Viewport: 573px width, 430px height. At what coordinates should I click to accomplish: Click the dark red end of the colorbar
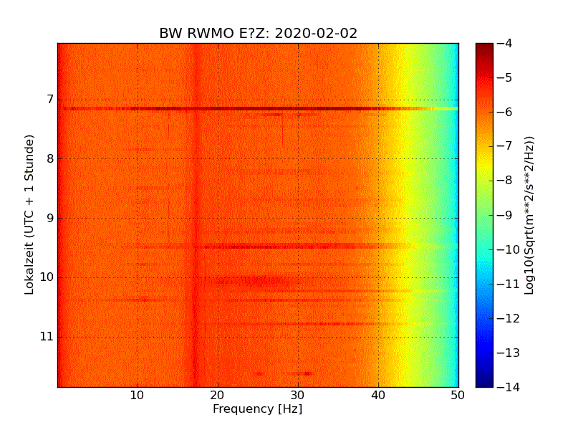(485, 49)
